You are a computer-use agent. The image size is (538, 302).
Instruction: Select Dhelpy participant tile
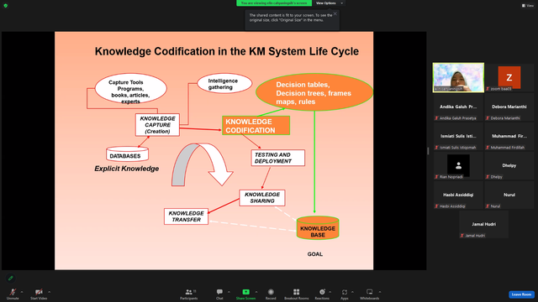(x=509, y=166)
